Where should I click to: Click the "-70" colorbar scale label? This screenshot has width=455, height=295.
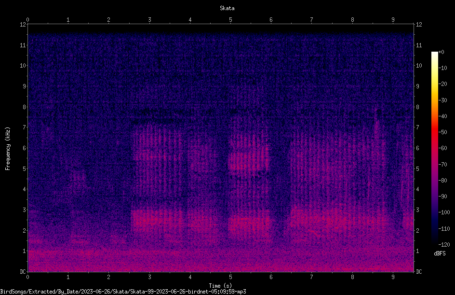click(442, 165)
